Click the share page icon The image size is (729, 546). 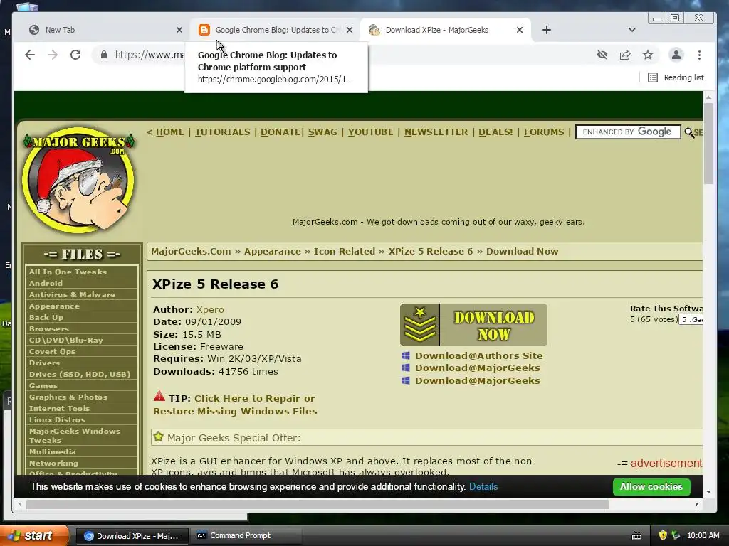click(625, 55)
